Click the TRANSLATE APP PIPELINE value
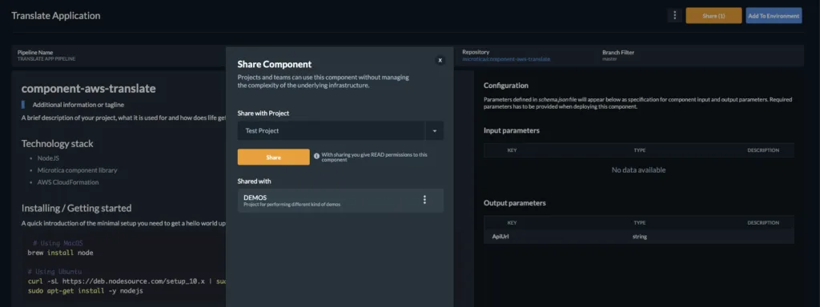The height and width of the screenshot is (307, 820). [46, 59]
